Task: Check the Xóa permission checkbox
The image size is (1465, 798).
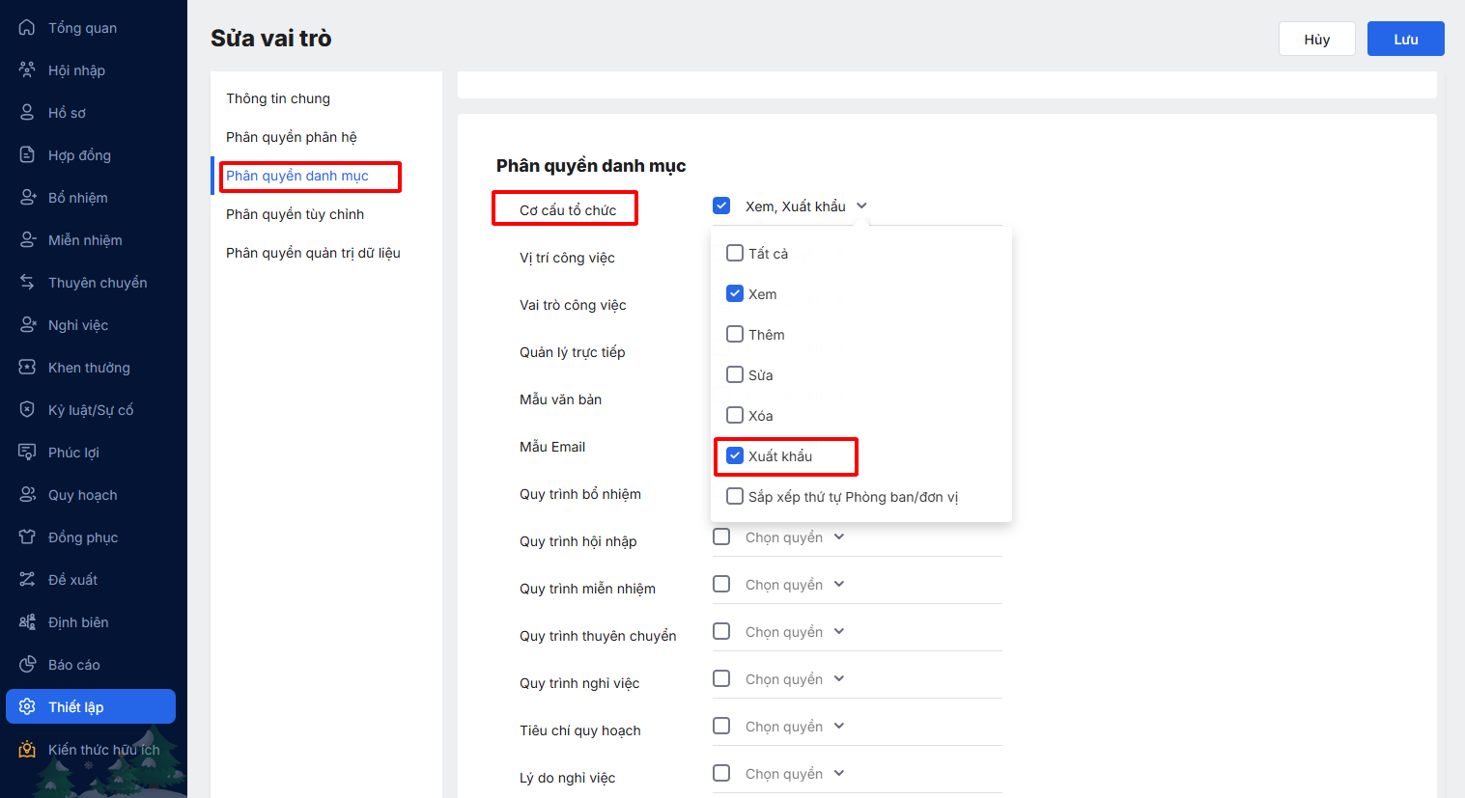Action: (x=735, y=416)
